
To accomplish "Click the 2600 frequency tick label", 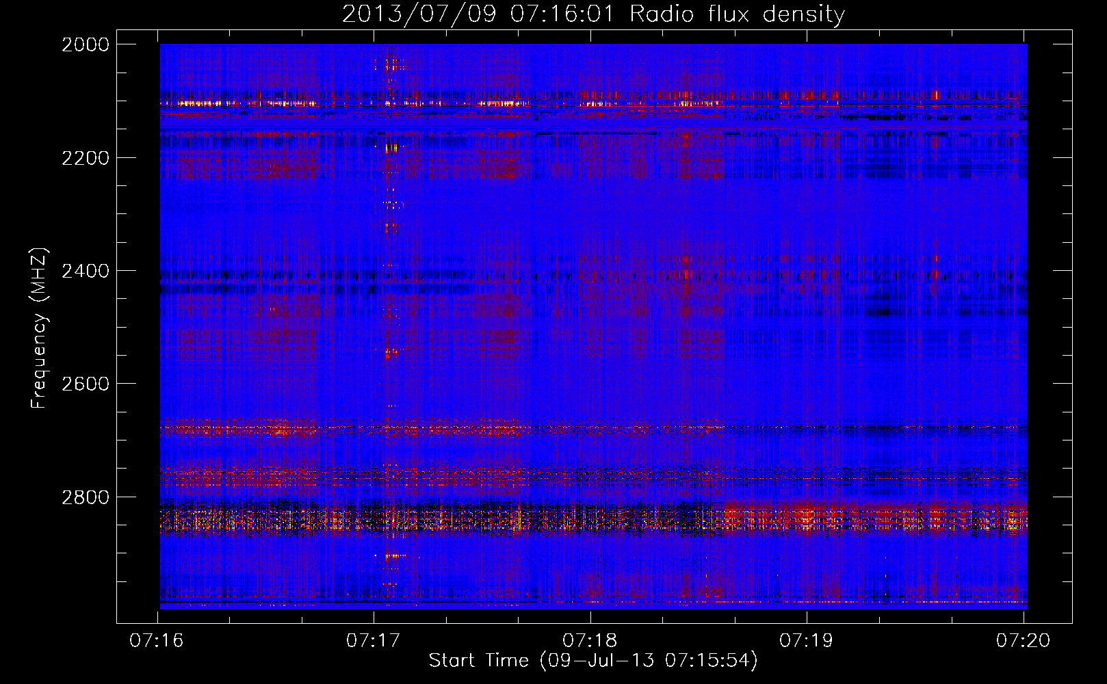I will point(86,384).
